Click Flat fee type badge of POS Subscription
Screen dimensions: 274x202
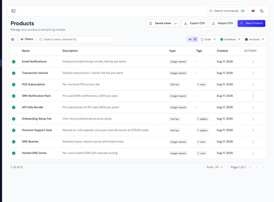tap(175, 85)
